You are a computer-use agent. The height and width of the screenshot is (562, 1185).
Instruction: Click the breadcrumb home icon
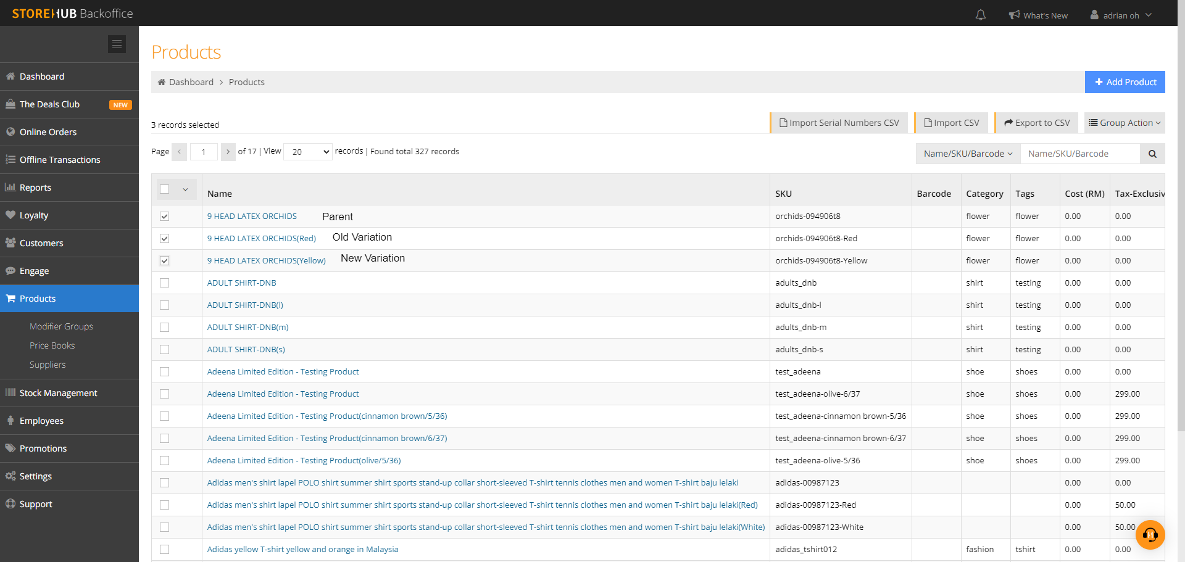162,82
